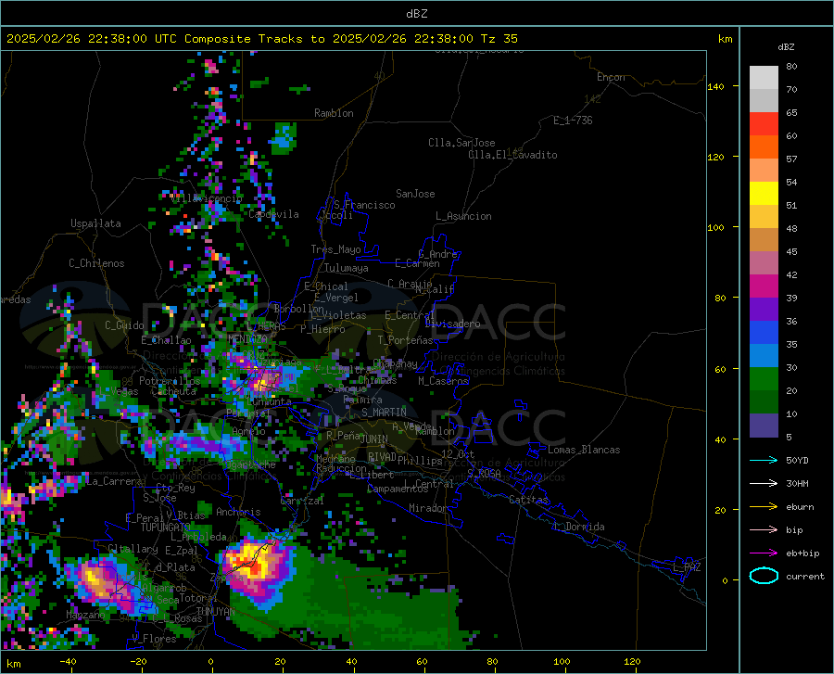This screenshot has width=834, height=674.
Task: Pick the brown 45–48 dBZ swatch
Action: tap(764, 240)
